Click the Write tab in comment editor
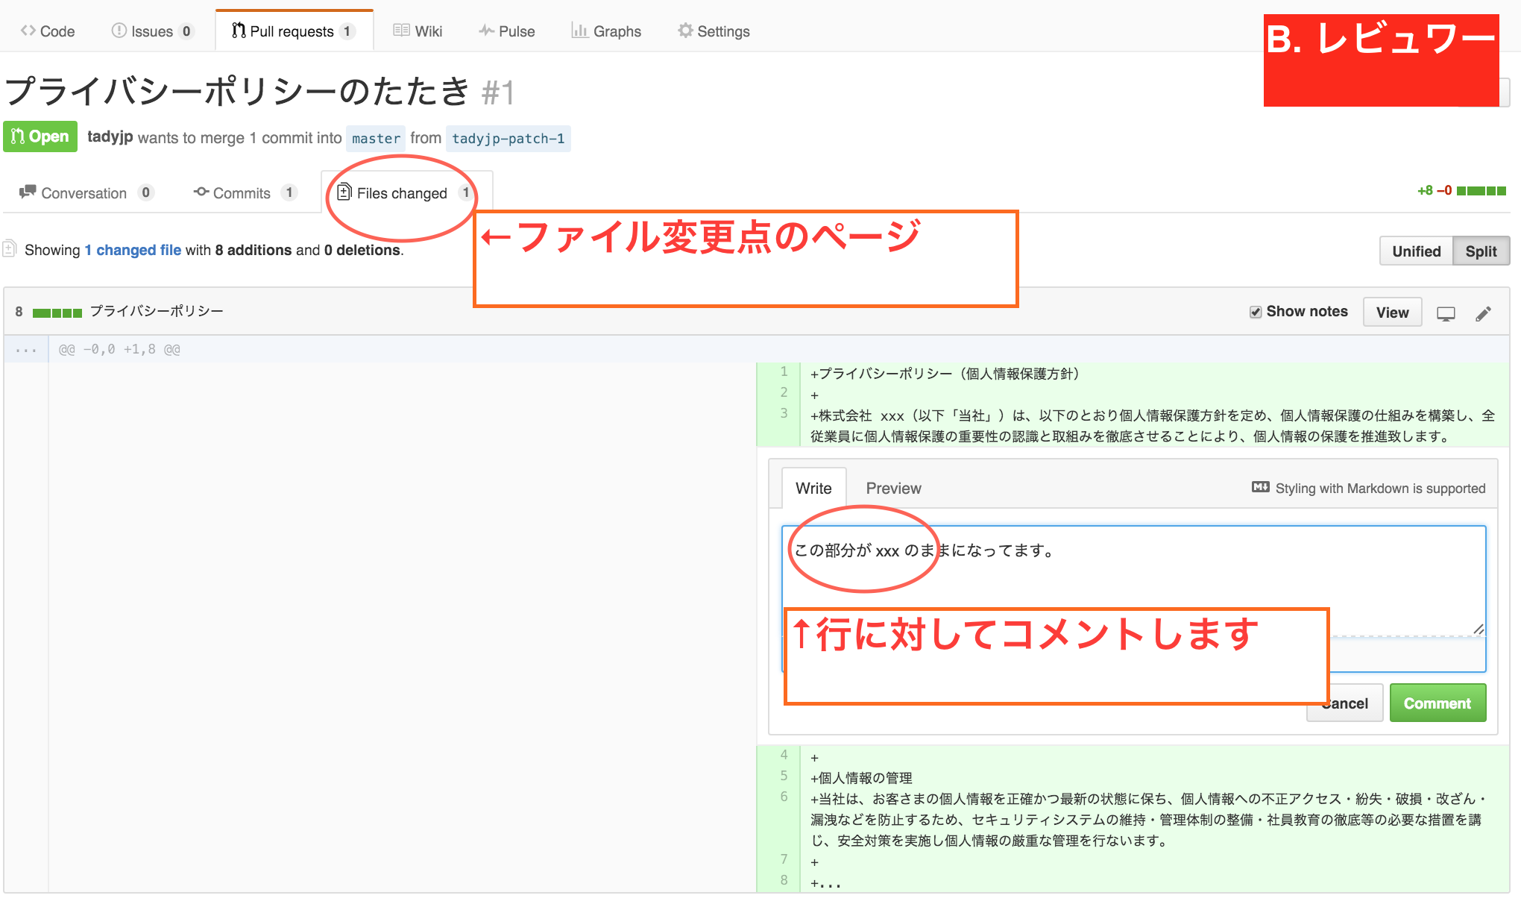The width and height of the screenshot is (1521, 907). tap(813, 488)
